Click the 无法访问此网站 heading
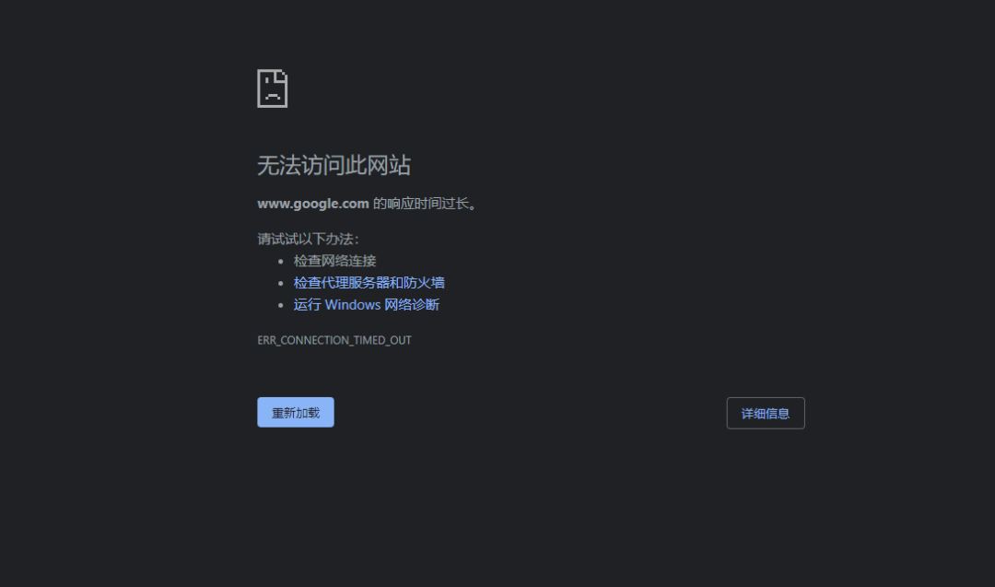This screenshot has height=587, width=995. coord(334,165)
